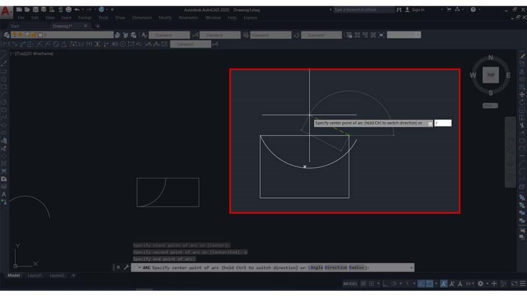Click the command line wrench customize icon
The image size is (527, 296).
(125, 268)
